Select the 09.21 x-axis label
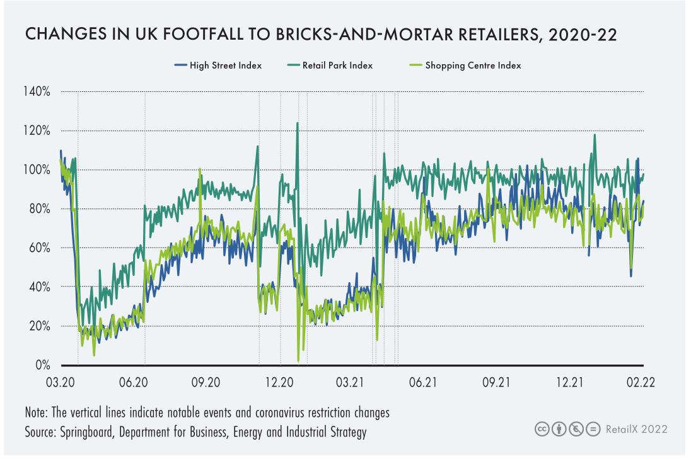 coord(496,382)
